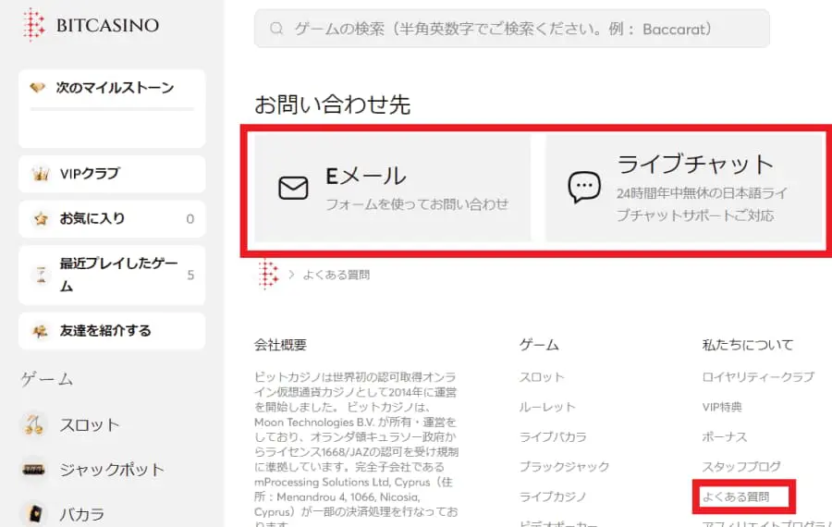The width and height of the screenshot is (832, 527).
Task: Click footer ライブカジノ link
Action: pos(553,496)
